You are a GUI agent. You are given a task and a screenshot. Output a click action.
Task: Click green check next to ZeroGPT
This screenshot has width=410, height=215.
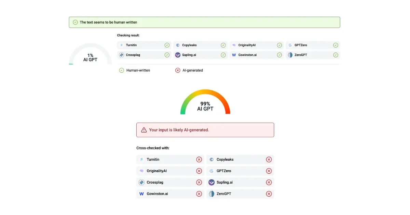pyautogui.click(x=336, y=55)
